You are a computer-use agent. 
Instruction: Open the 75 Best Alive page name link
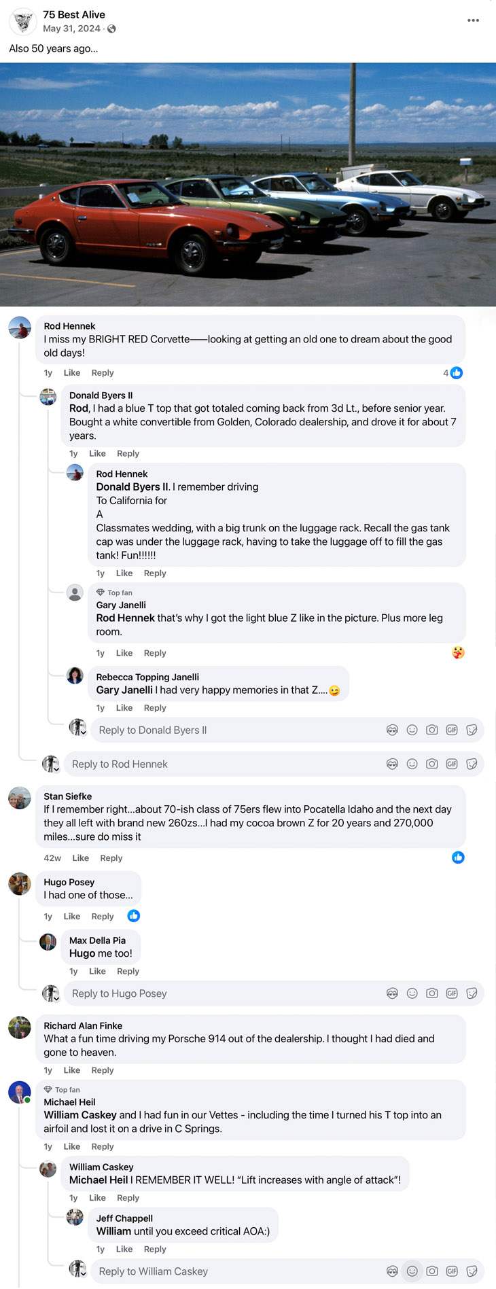74,14
